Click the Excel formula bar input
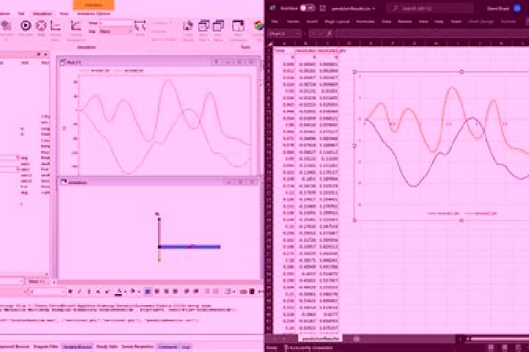Viewport: 529px width, 352px height. (x=432, y=33)
